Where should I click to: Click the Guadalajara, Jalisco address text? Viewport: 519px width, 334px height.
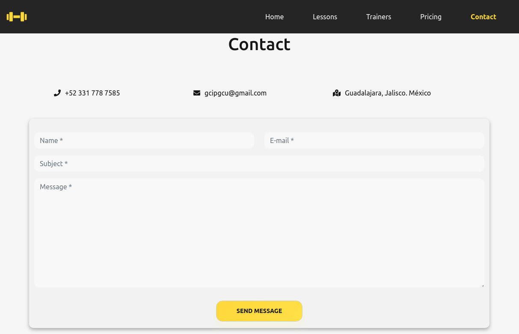[x=388, y=93]
